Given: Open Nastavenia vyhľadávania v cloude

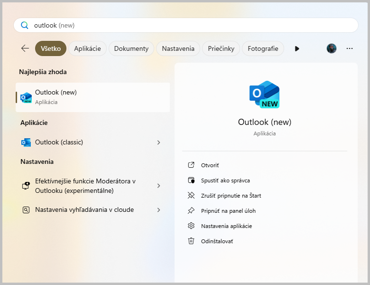Looking at the screenshot, I should pyautogui.click(x=92, y=210).
